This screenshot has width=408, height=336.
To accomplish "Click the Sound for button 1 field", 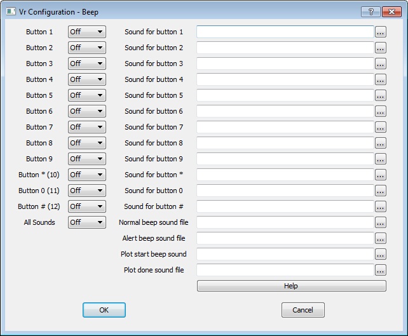I will click(x=285, y=32).
